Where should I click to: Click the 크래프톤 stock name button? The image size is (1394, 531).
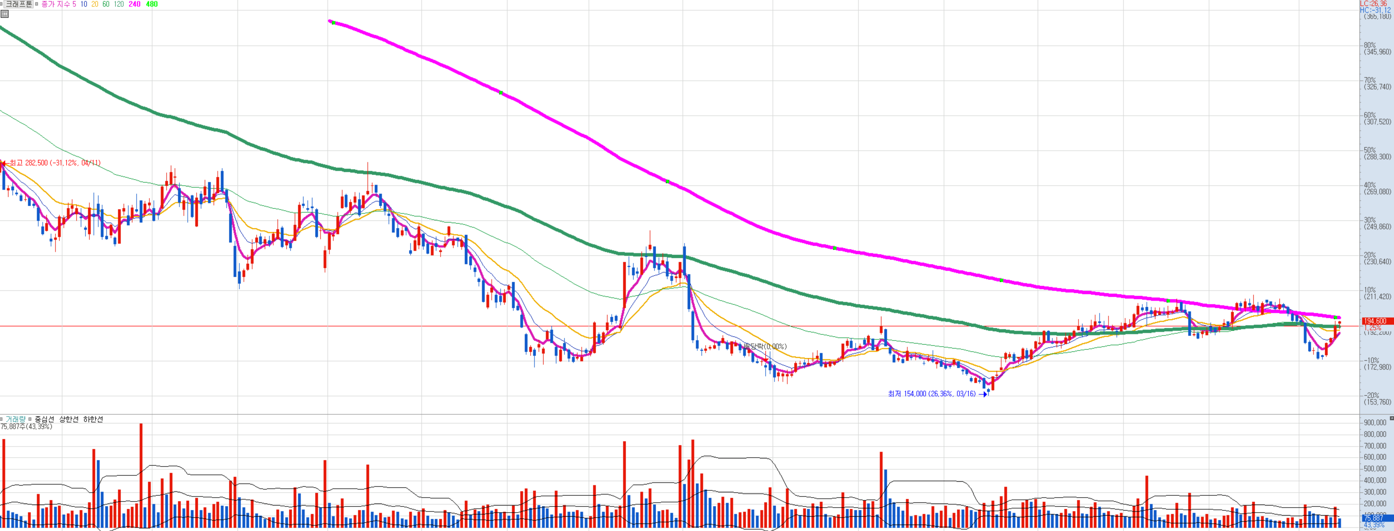pyautogui.click(x=19, y=4)
